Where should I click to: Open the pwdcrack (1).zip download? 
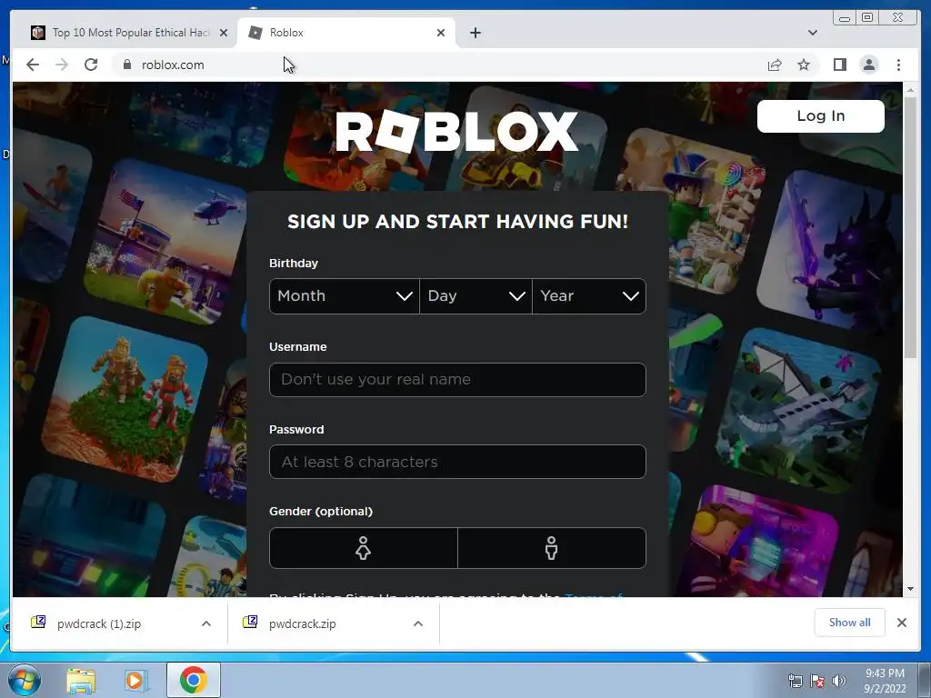click(x=99, y=623)
